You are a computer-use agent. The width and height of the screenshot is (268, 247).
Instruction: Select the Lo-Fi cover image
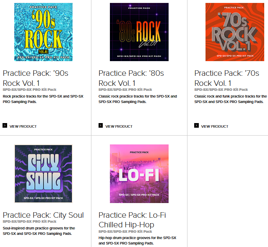139,174
